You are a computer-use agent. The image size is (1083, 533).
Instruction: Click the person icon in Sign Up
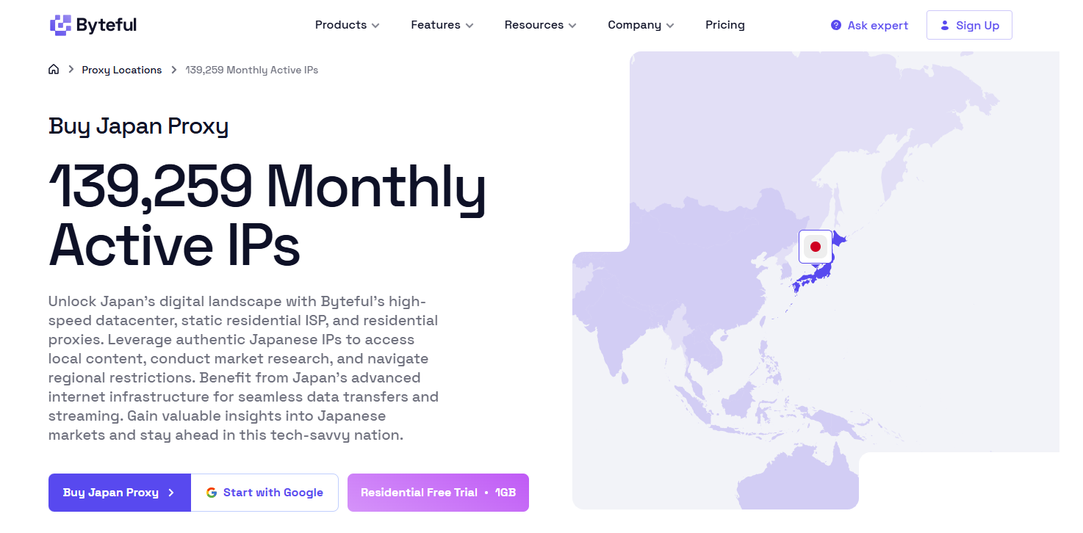pyautogui.click(x=945, y=26)
